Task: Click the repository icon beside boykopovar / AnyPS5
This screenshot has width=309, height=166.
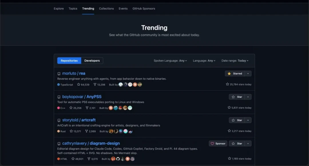Action: pos(59,97)
